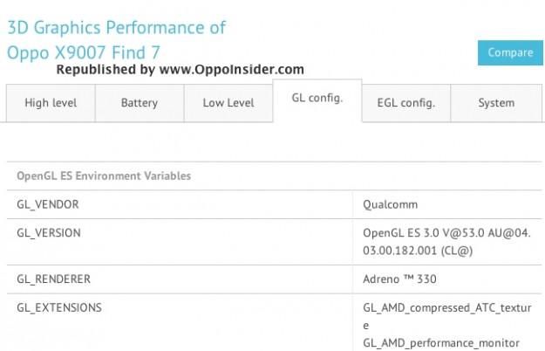Click the Compare button
Screen dimensions: 545x351
tap(510, 52)
